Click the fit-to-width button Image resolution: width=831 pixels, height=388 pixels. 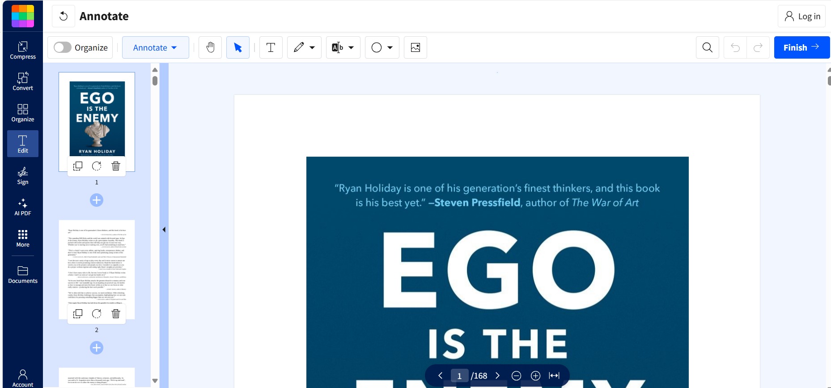(554, 376)
